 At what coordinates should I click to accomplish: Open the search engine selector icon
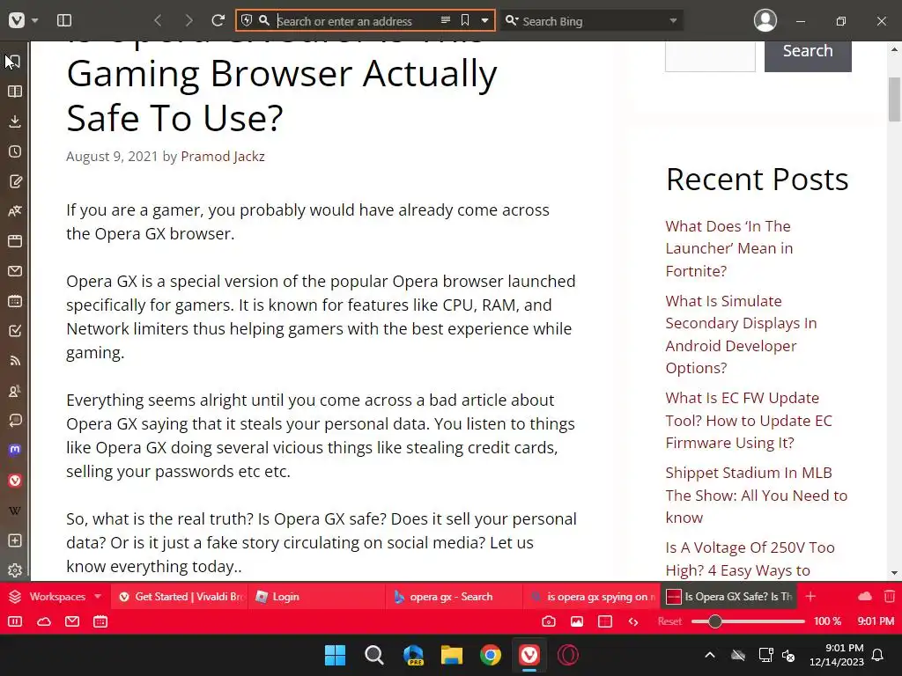tap(512, 21)
